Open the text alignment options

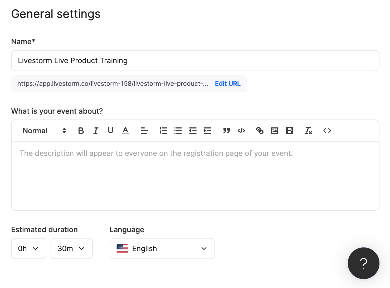(x=144, y=131)
